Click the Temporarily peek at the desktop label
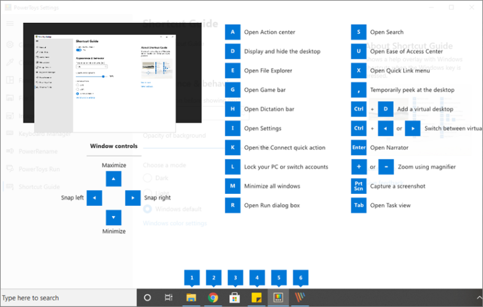Image resolution: width=483 pixels, height=307 pixels. (x=412, y=90)
